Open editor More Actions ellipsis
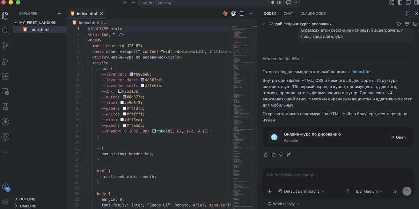 [250, 14]
